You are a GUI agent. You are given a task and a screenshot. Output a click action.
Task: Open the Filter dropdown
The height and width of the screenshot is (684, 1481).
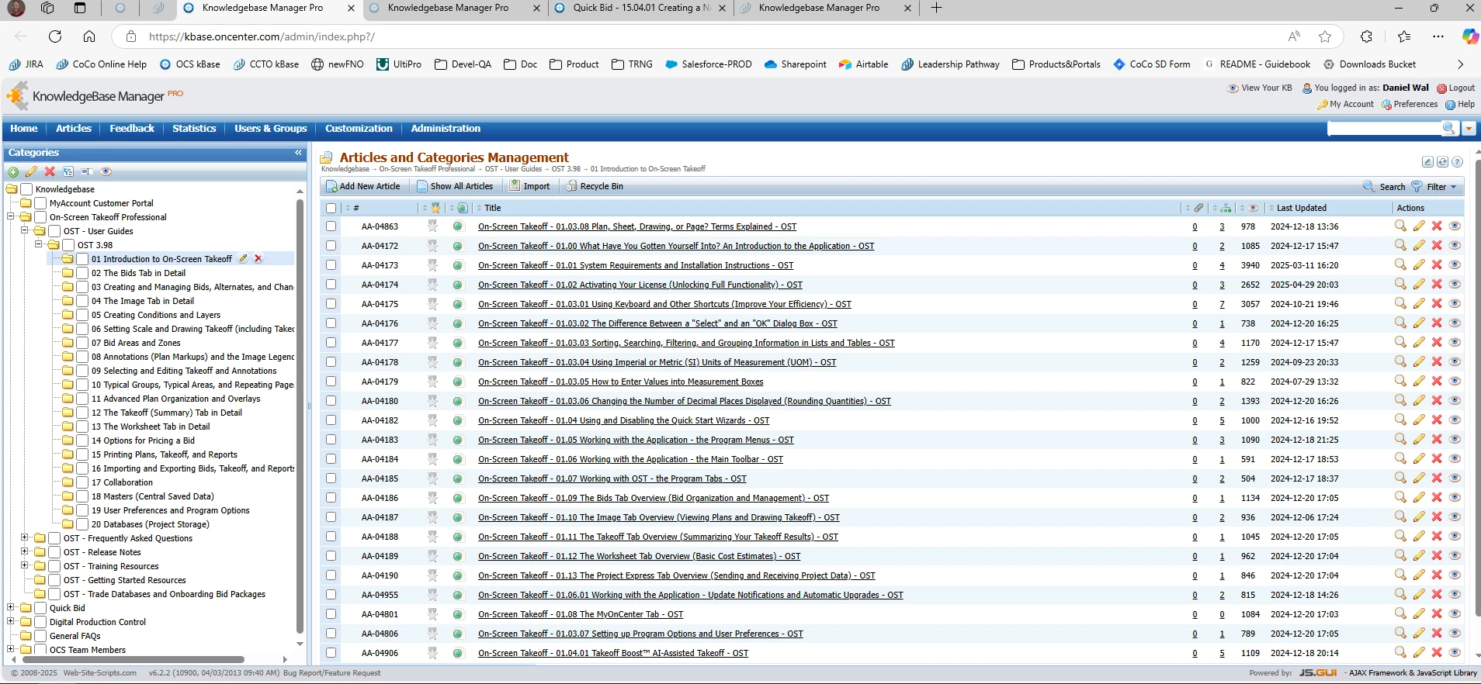coord(1434,186)
